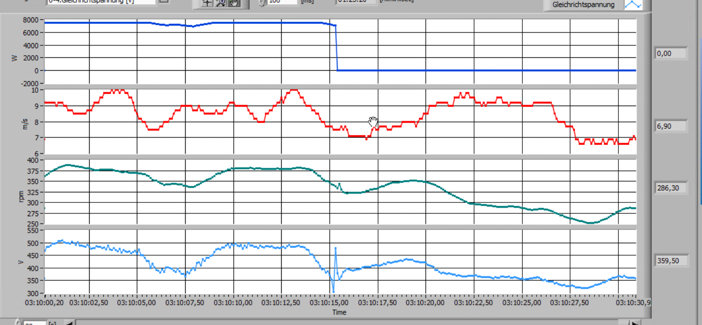Activate the magnifier zoom tool
This screenshot has width=702, height=325.
[x=221, y=2]
